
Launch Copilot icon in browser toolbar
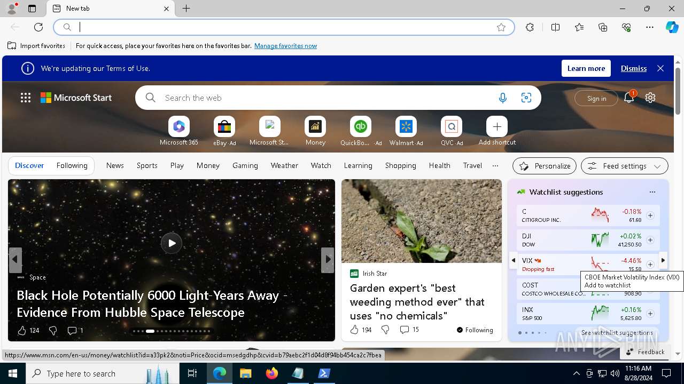(672, 27)
